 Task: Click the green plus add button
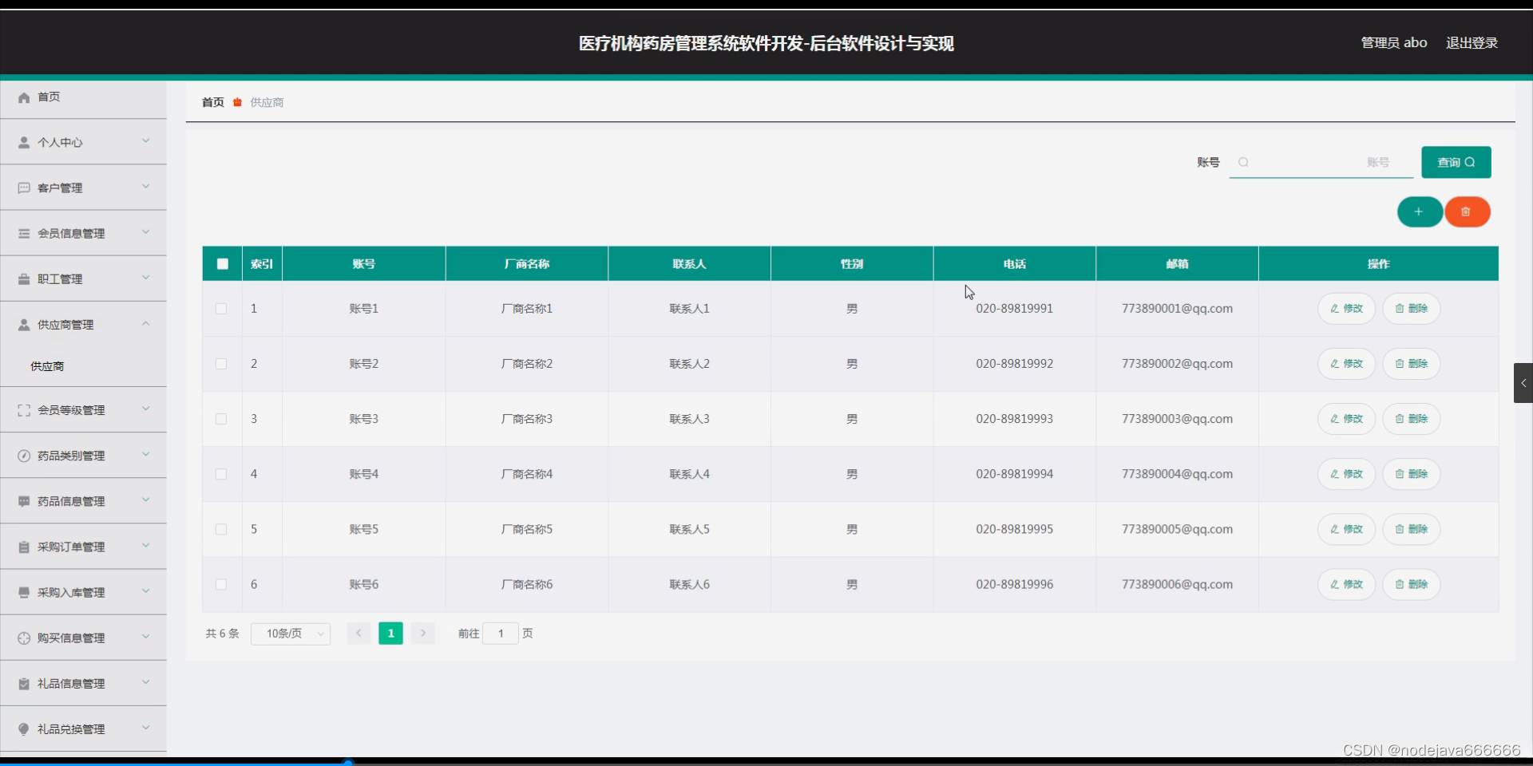[x=1420, y=212]
